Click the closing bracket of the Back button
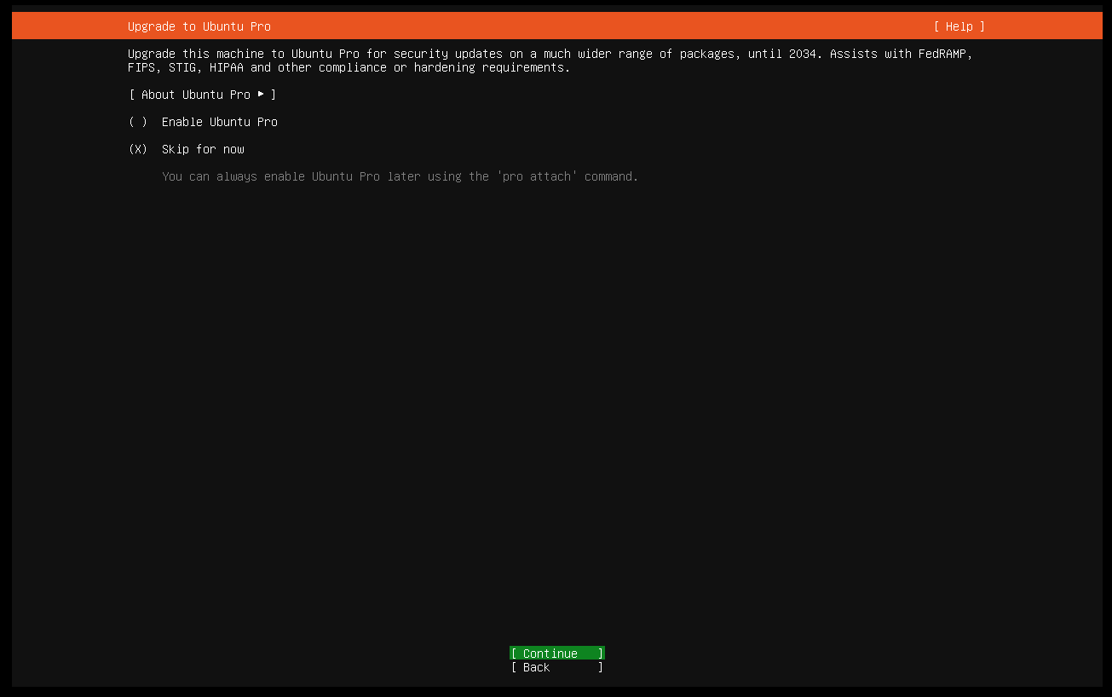This screenshot has width=1112, height=697. coord(600,667)
